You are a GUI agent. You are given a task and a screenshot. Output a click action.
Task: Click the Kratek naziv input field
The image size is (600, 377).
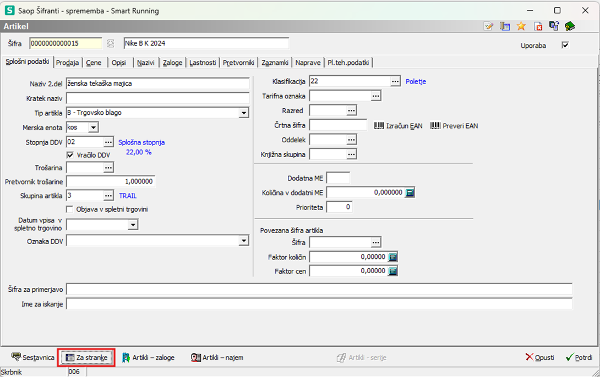pyautogui.click(x=157, y=98)
